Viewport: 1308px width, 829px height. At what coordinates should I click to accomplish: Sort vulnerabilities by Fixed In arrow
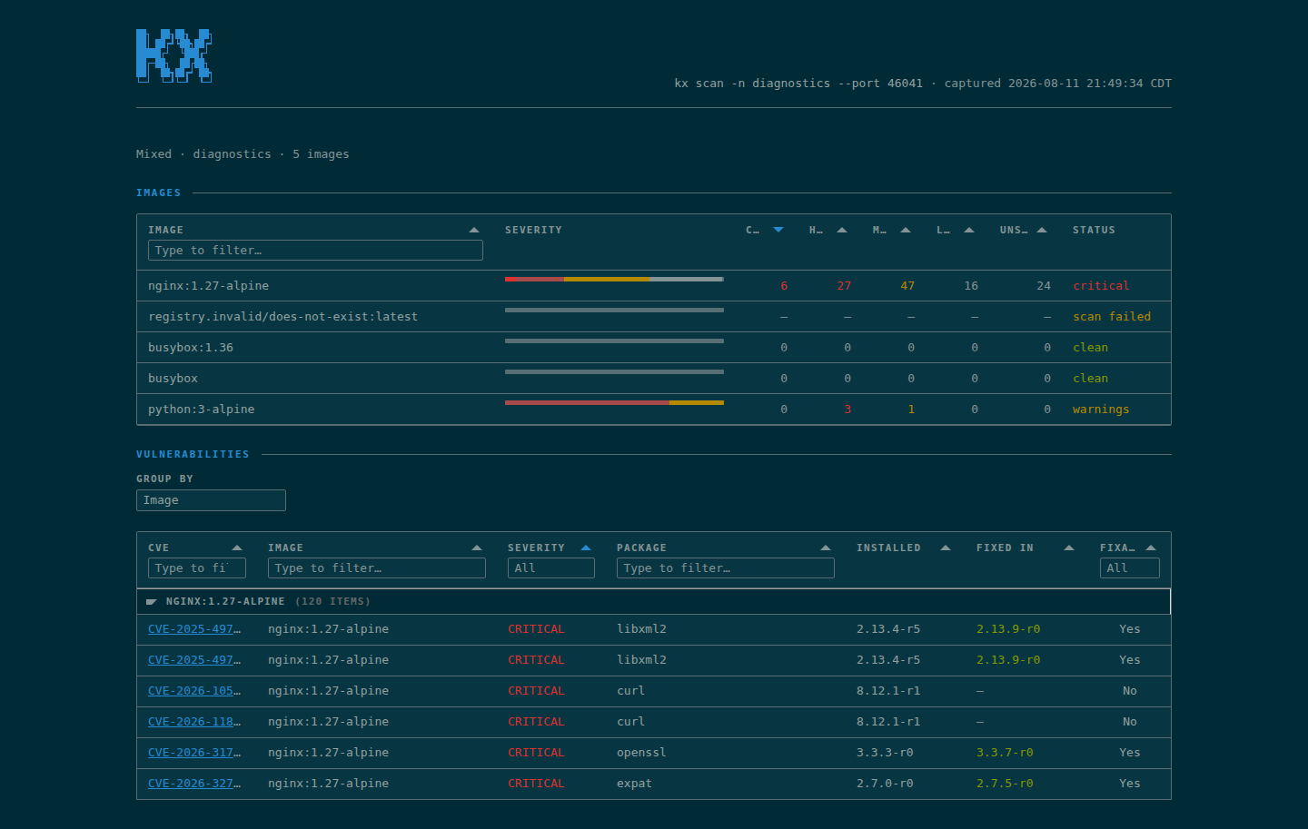[x=1069, y=548]
